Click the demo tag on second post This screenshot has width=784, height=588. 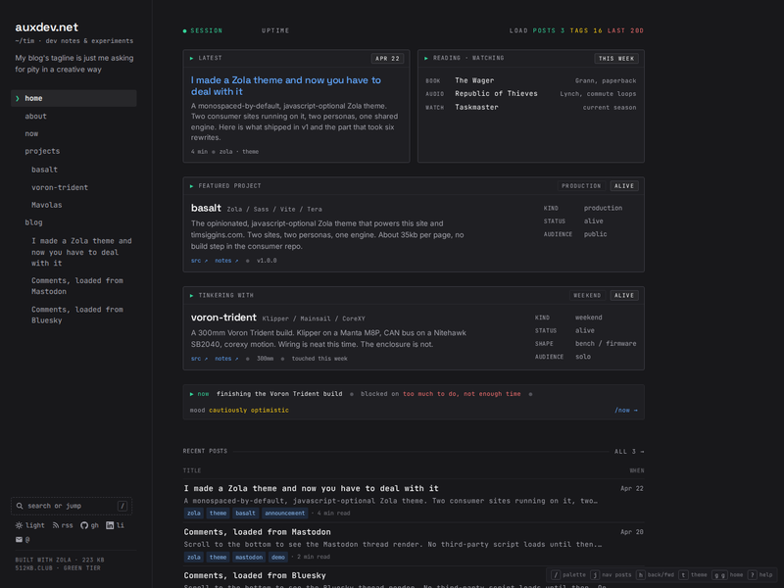[278, 557]
